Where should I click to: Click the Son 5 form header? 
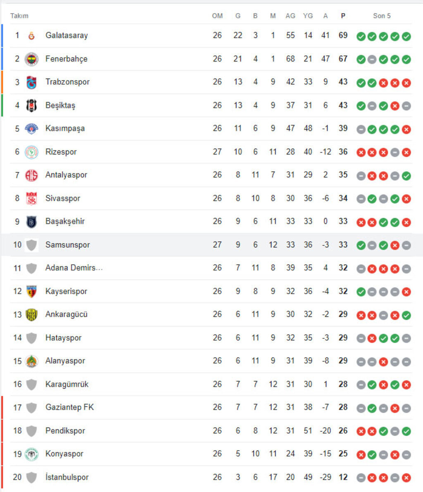(x=382, y=16)
